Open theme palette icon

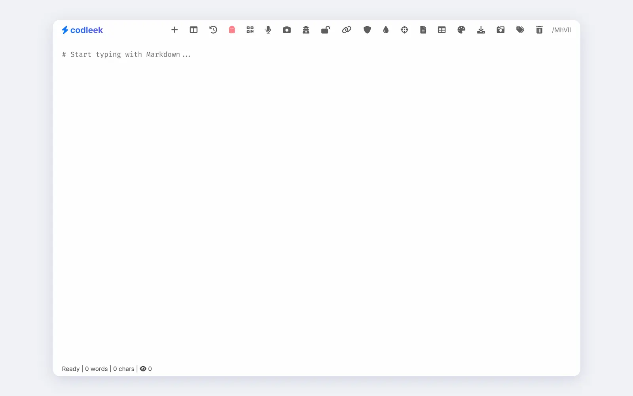[461, 30]
